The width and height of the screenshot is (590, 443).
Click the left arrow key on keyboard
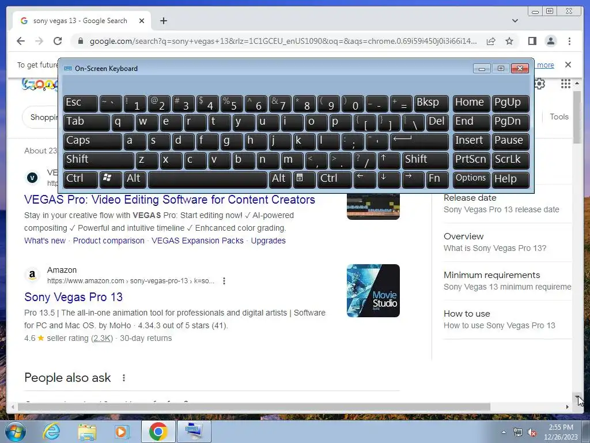(x=365, y=179)
